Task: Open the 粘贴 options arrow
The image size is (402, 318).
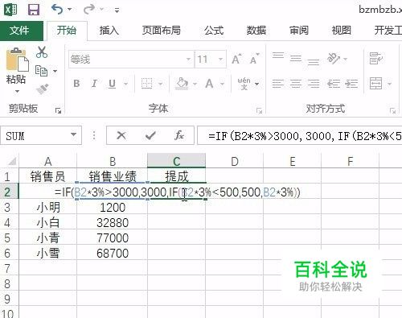Action: [17, 91]
